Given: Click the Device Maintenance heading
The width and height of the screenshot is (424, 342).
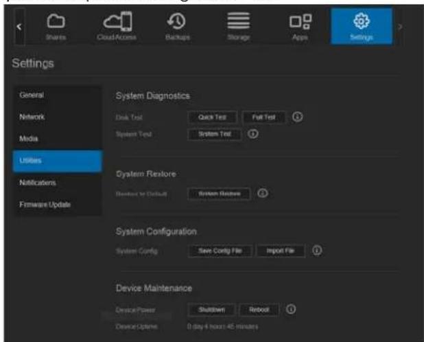Looking at the screenshot, I should 154,288.
